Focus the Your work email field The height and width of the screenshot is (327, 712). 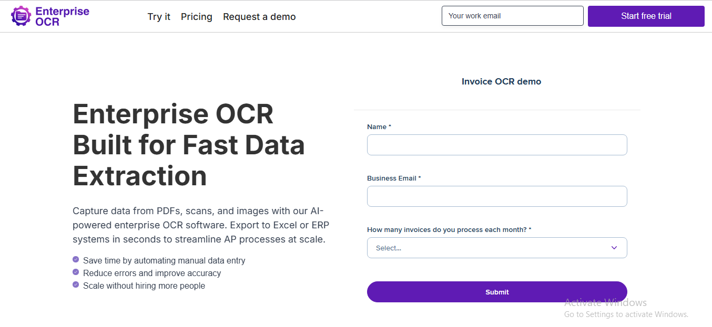coord(513,16)
